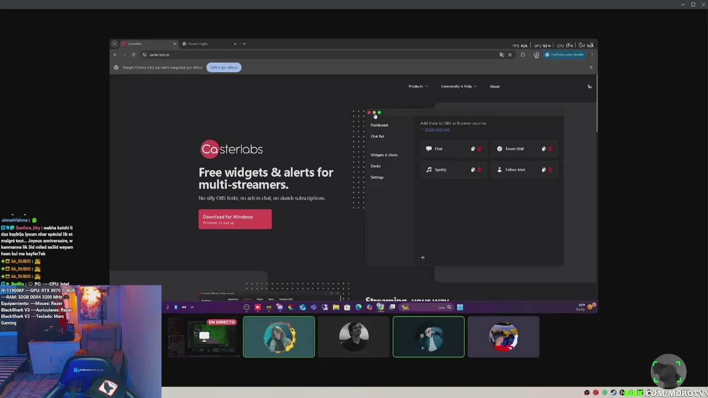Dismiss the default browser infobar
The width and height of the screenshot is (708, 398).
tap(591, 67)
